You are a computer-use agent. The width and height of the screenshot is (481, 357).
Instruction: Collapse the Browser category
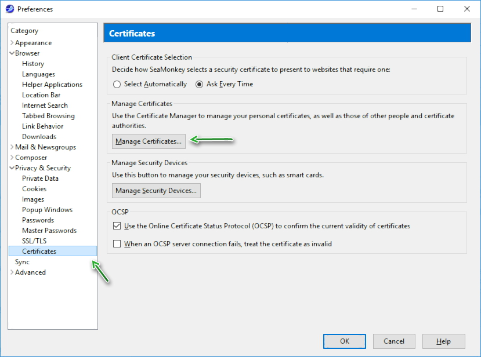tap(12, 53)
